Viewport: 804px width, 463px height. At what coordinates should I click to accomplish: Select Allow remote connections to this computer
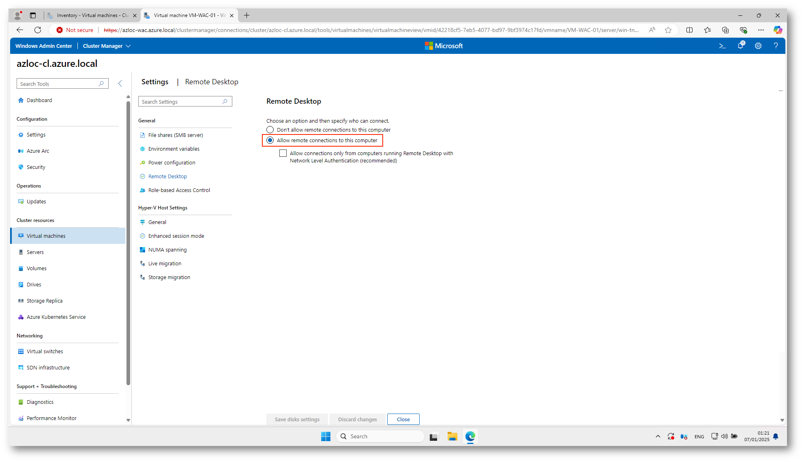tap(270, 140)
